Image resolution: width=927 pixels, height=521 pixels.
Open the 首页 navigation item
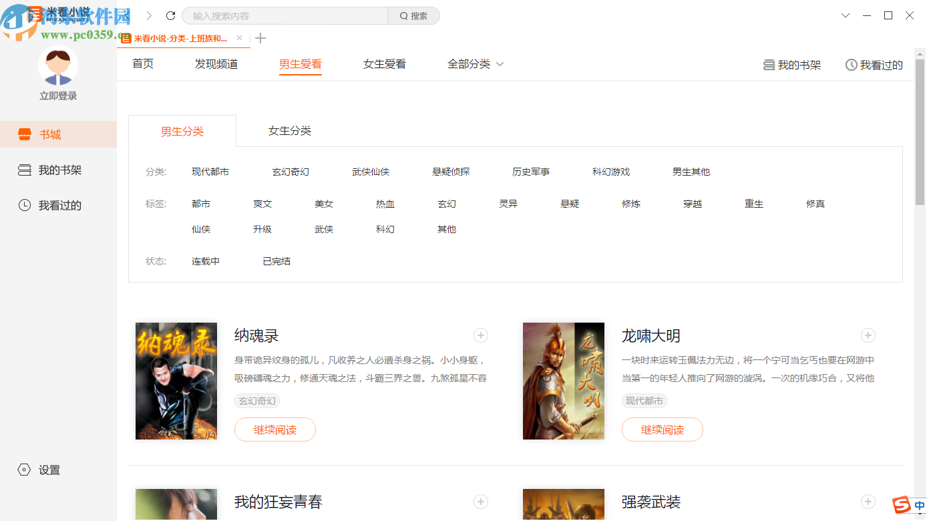[142, 63]
